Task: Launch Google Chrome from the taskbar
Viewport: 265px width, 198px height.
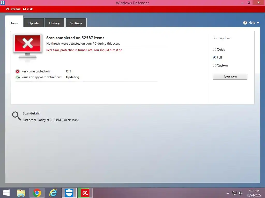Action: point(37,193)
